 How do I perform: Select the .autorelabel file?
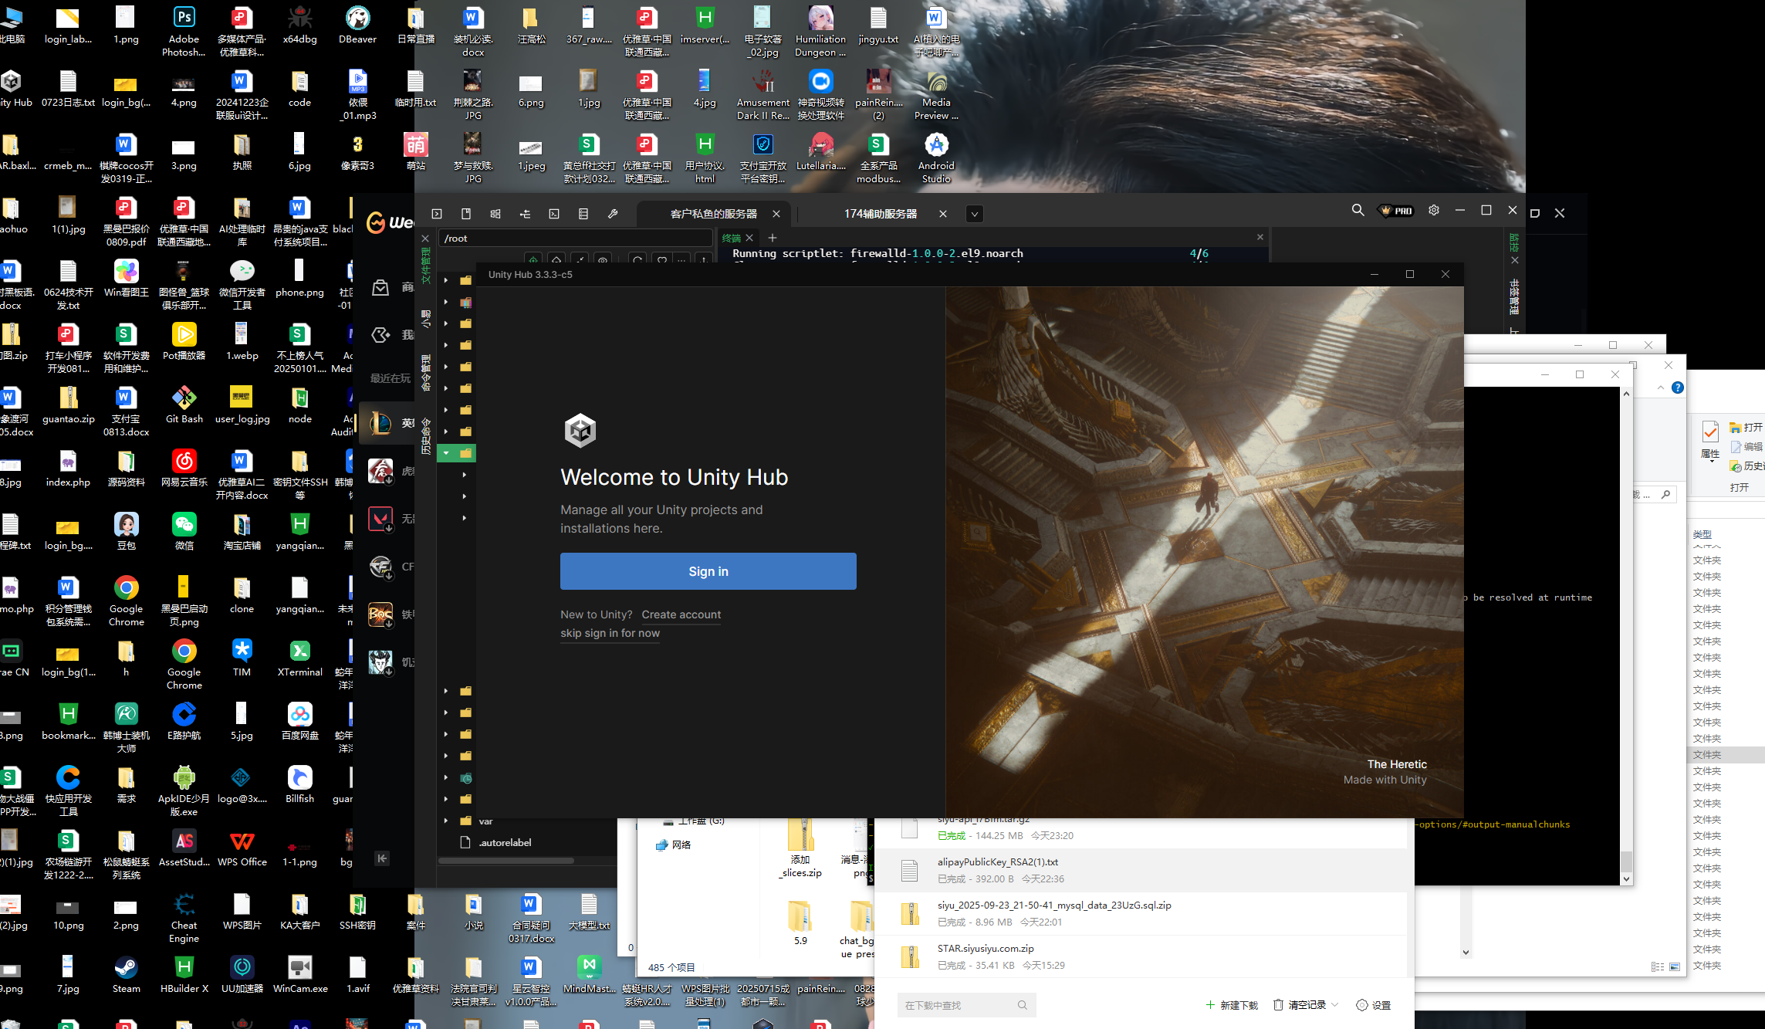click(x=505, y=842)
